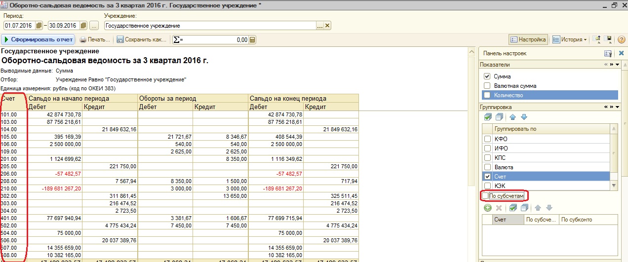Uncheck the Счет grouping checkbox
The height and width of the screenshot is (262, 628).
coord(488,176)
